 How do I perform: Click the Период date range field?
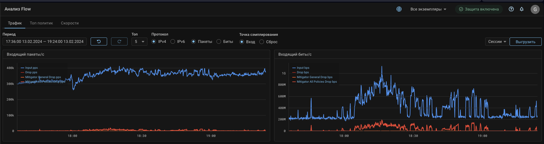coord(45,42)
